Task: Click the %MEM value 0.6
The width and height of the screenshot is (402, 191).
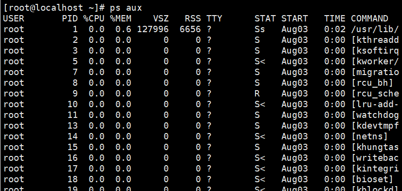Action: 123,29
